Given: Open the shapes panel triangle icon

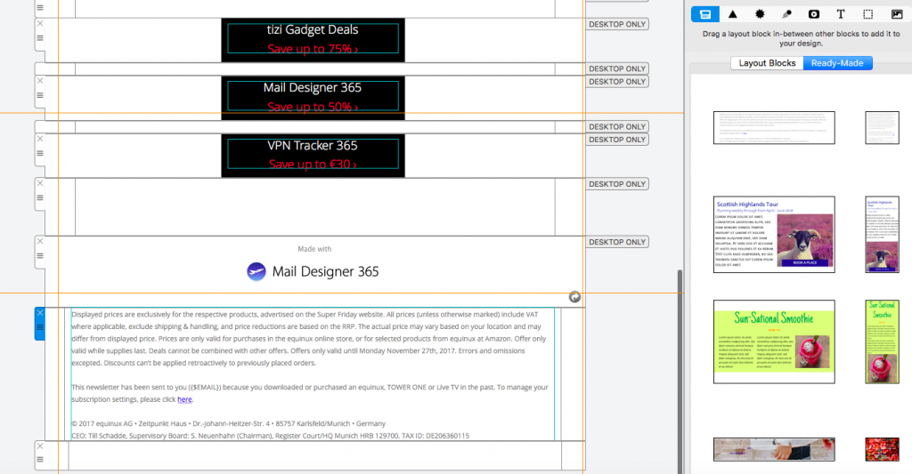Looking at the screenshot, I should pyautogui.click(x=733, y=14).
